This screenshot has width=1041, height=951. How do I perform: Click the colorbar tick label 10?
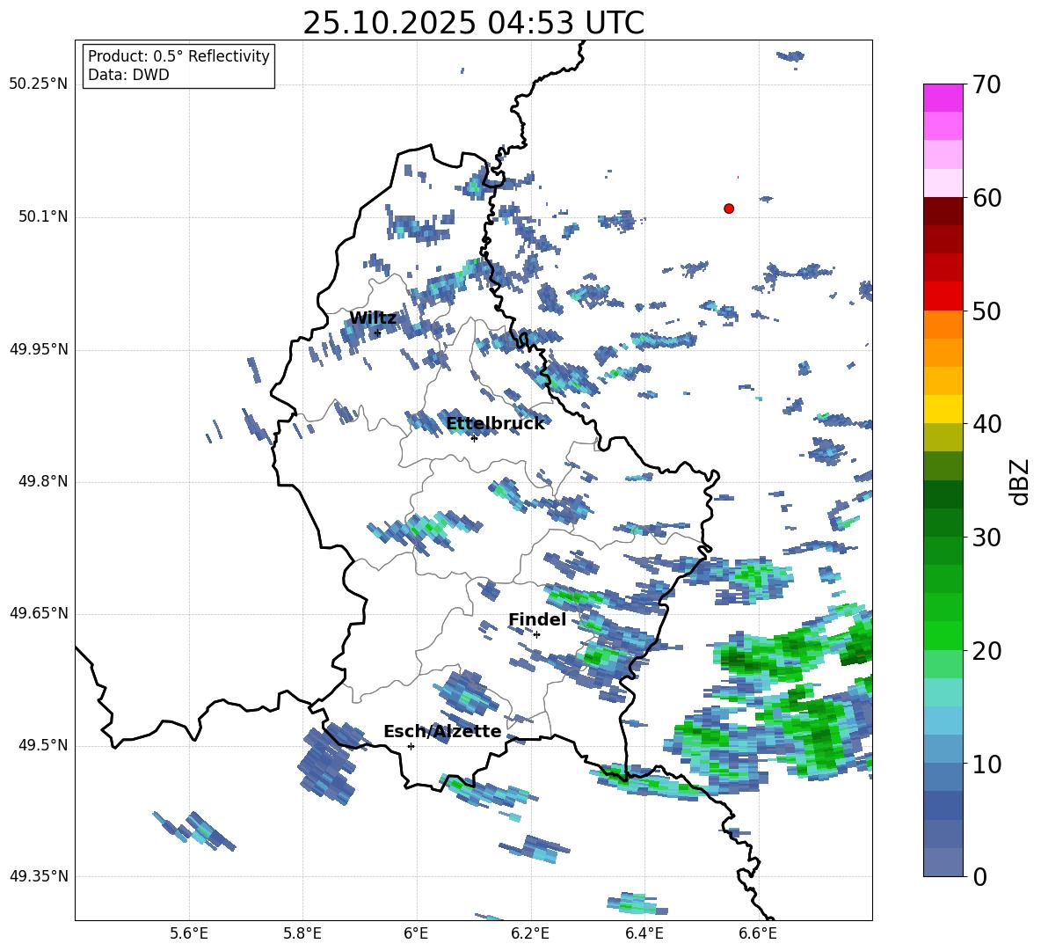(986, 764)
